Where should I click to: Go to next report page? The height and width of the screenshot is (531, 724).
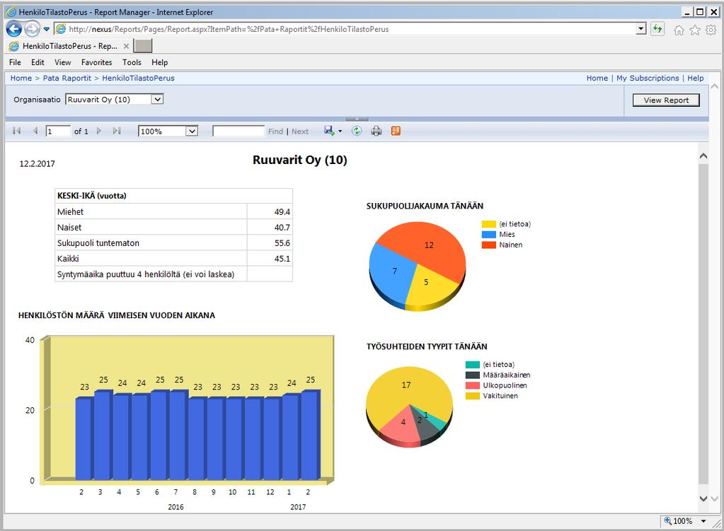click(99, 131)
